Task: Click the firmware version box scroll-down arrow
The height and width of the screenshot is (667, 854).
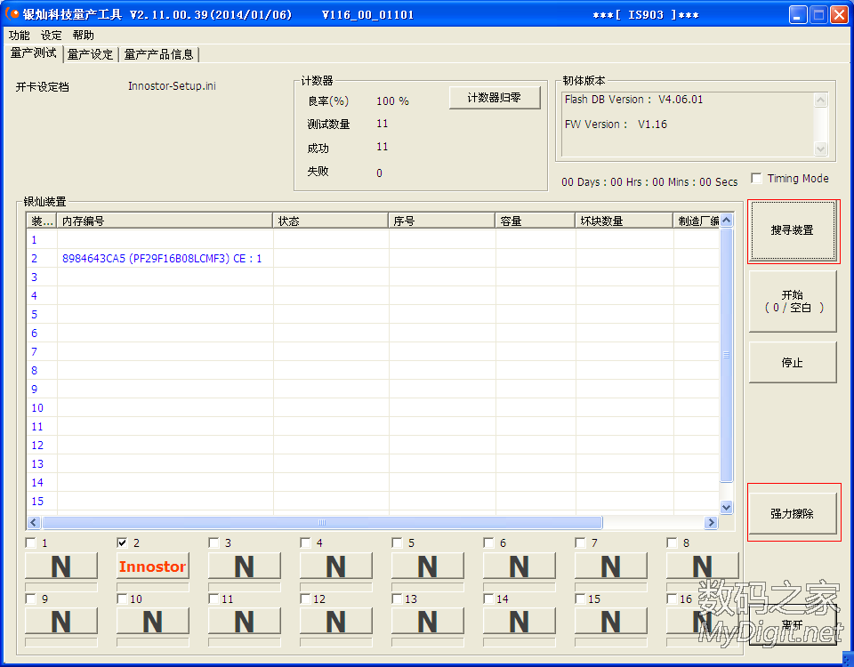Action: pos(820,149)
